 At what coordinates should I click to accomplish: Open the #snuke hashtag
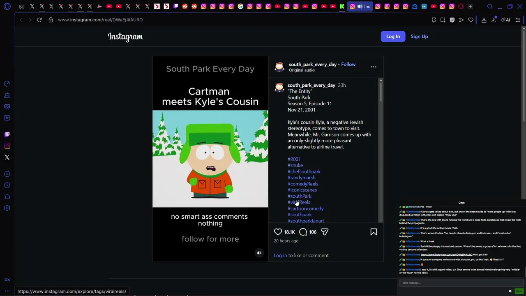click(x=295, y=165)
